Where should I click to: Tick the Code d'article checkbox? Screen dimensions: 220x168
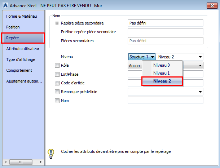pos(57,83)
